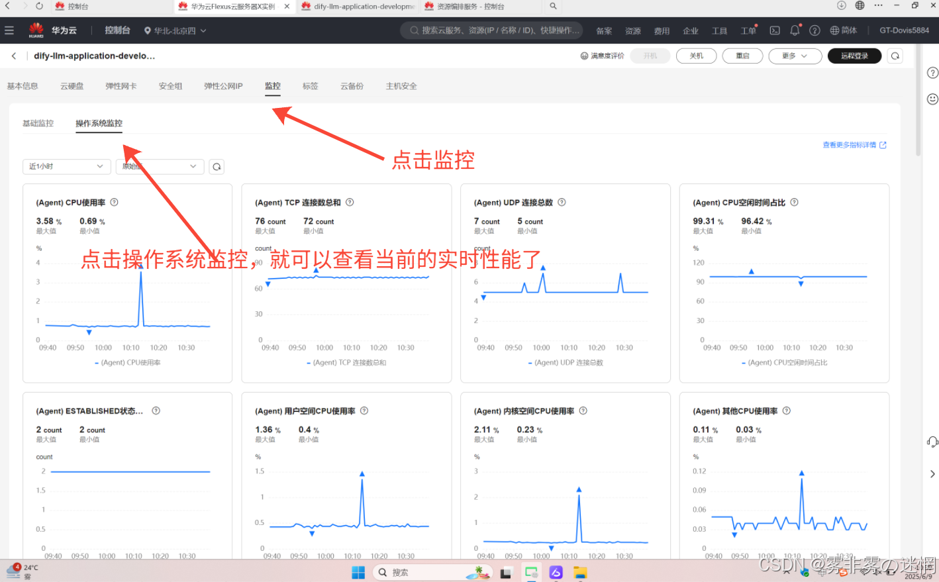Toggle the (Agent) CPU使用率 legend series
This screenshot has width=939, height=582.
(x=130, y=363)
